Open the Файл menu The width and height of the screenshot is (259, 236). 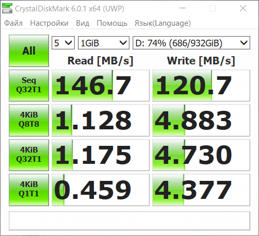coord(13,23)
